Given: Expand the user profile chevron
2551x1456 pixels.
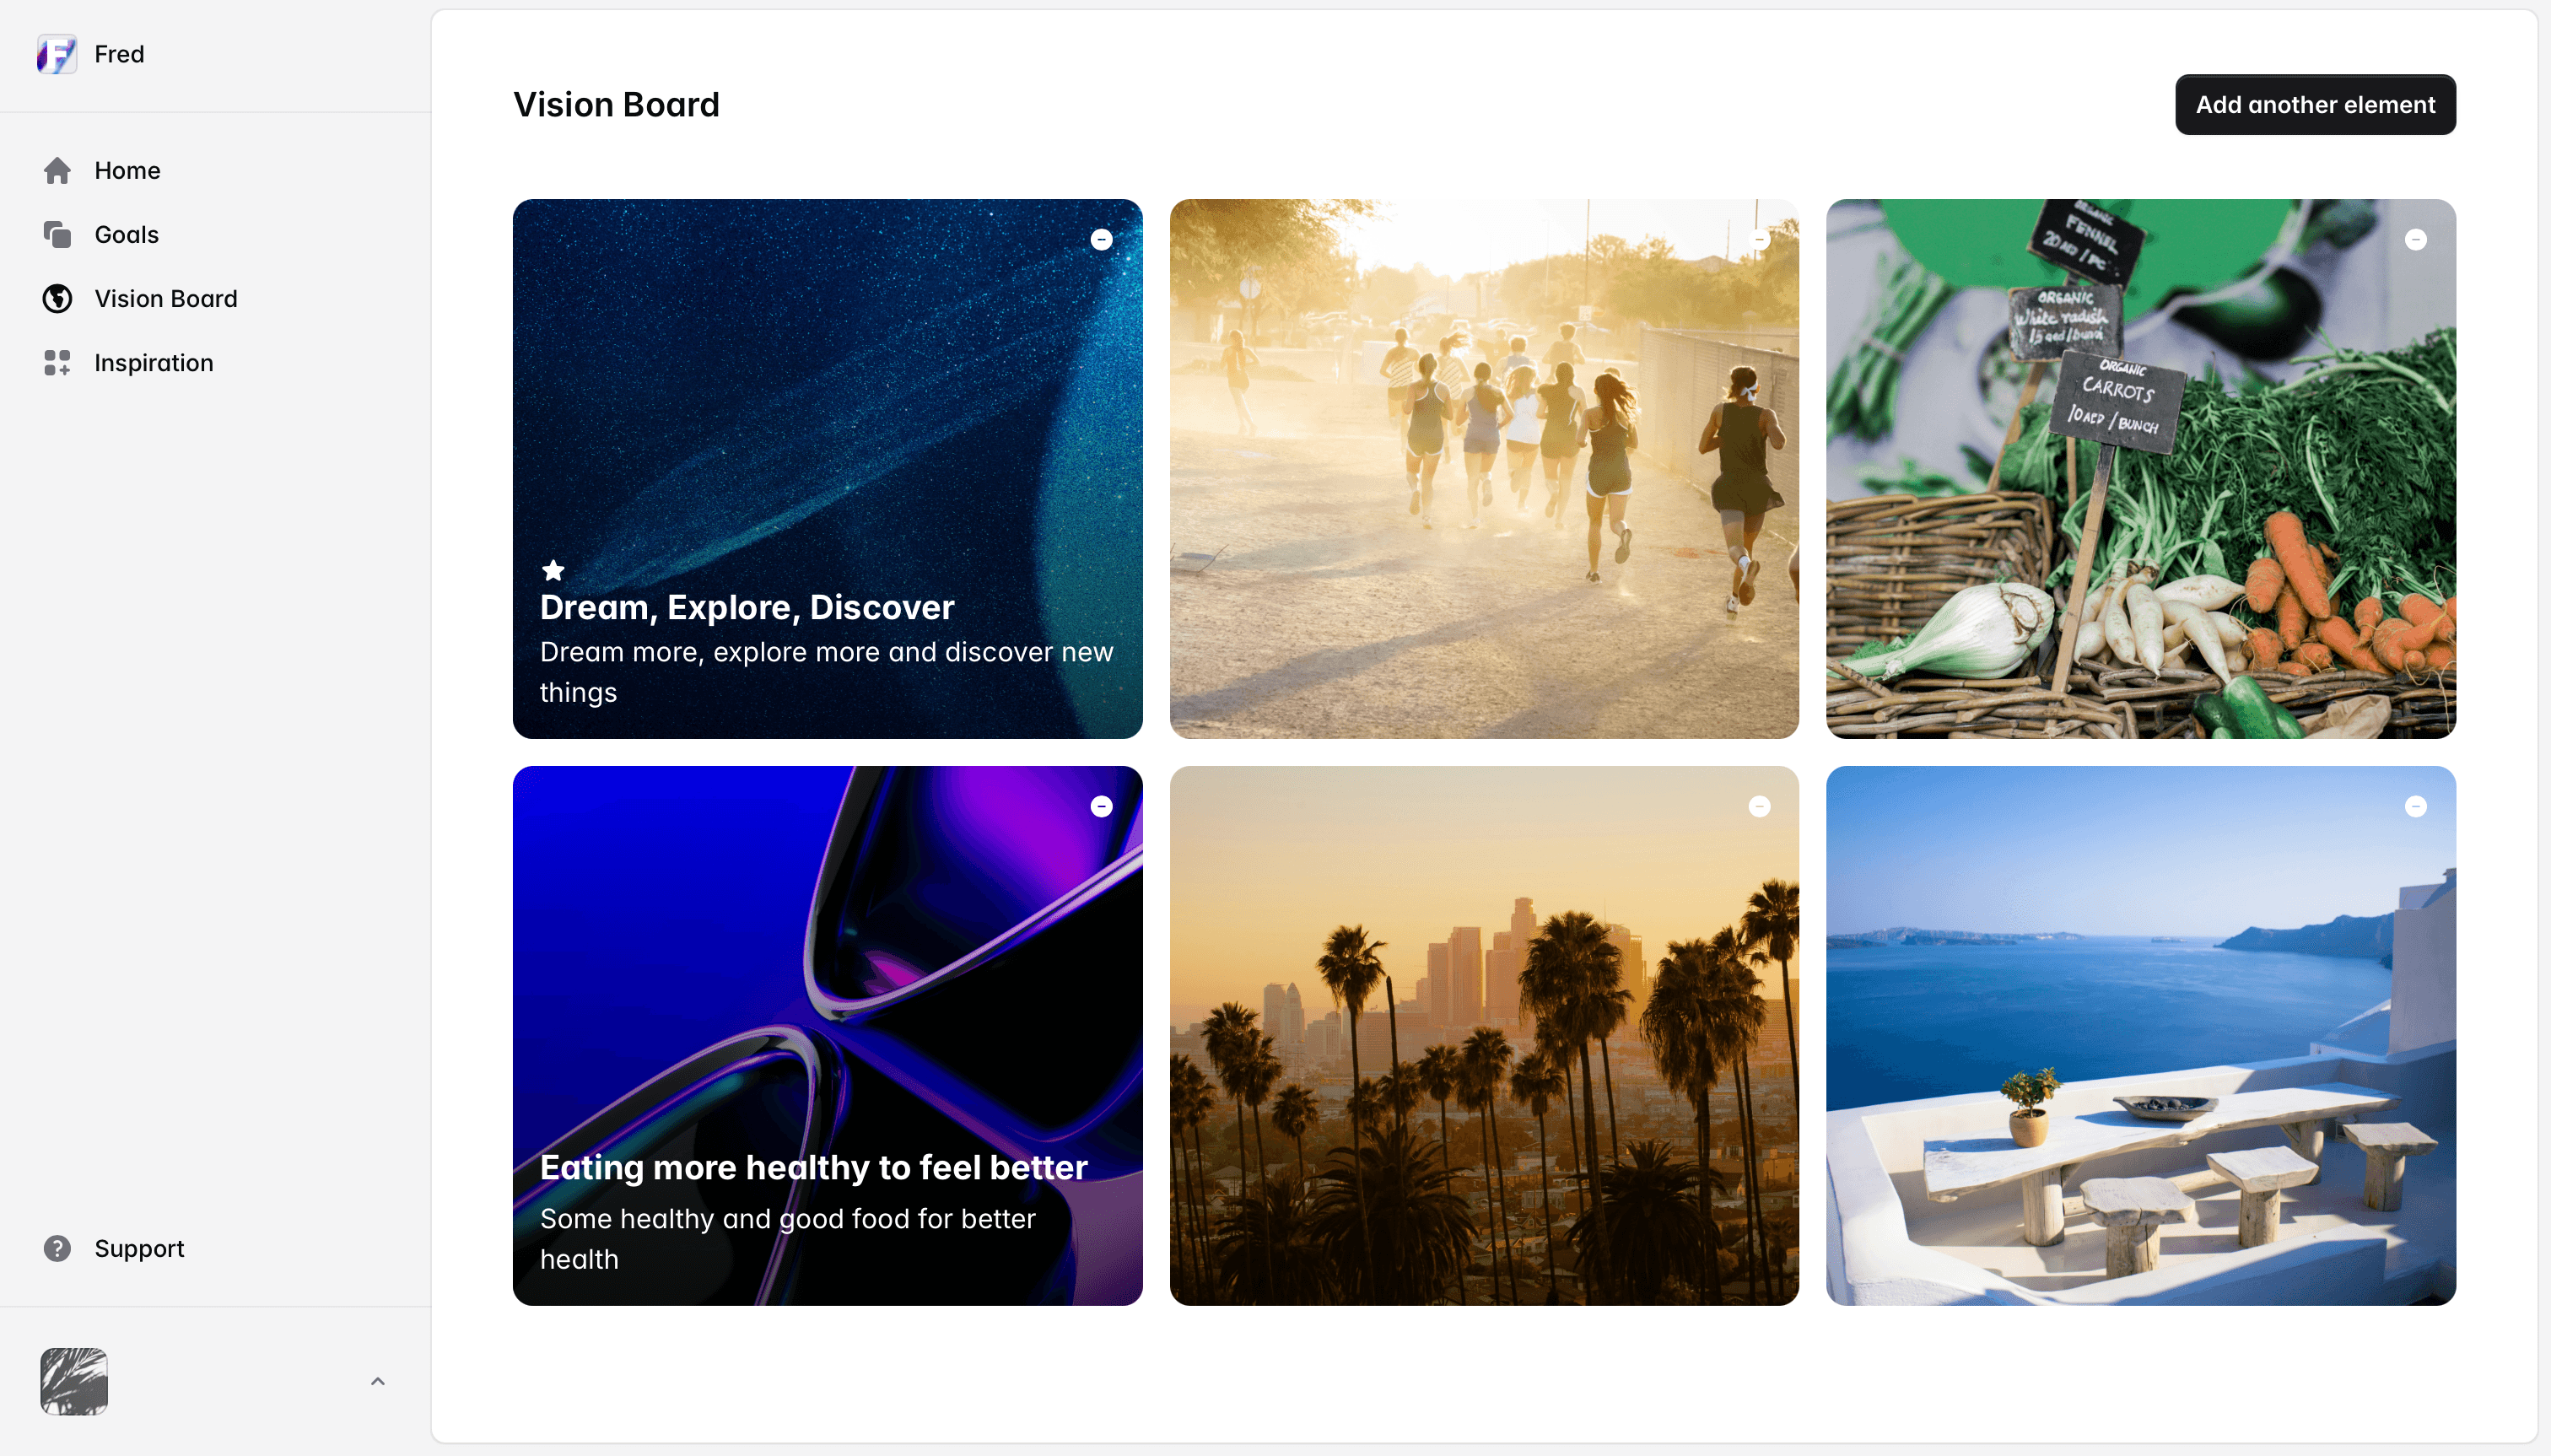Looking at the screenshot, I should (378, 1381).
